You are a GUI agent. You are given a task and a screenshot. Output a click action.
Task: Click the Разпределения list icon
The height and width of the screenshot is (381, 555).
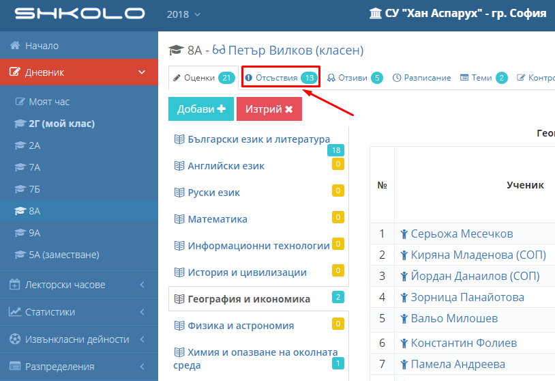[15, 366]
